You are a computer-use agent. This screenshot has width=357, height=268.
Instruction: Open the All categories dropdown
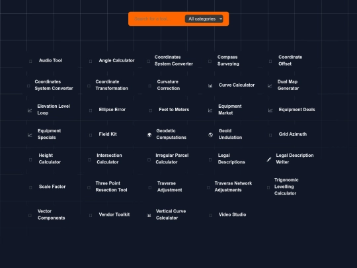click(204, 19)
